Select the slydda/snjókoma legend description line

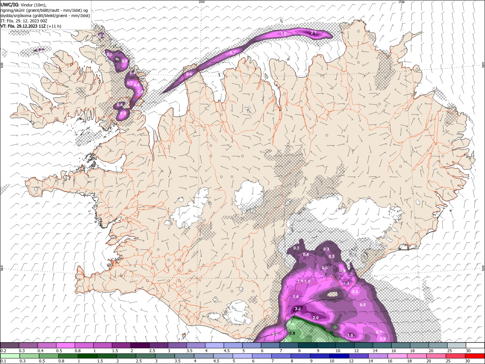click(x=45, y=16)
